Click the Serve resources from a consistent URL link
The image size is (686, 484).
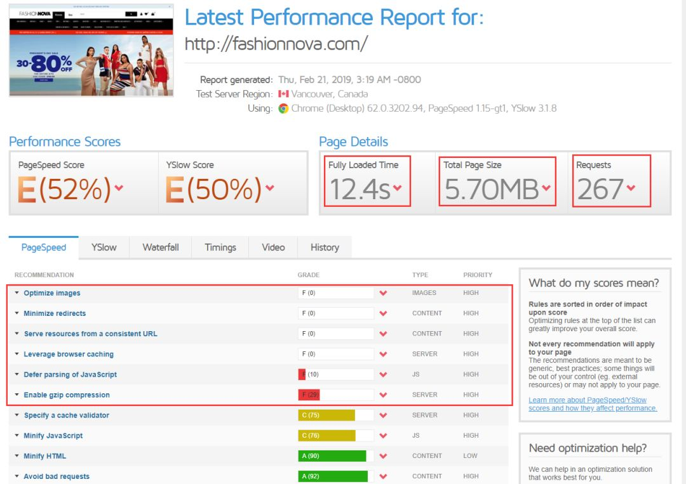click(x=90, y=334)
